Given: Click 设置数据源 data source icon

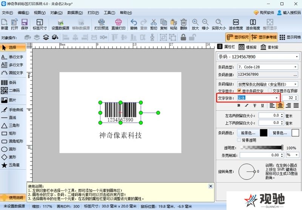Looking at the screenshot, I should click(60, 24).
